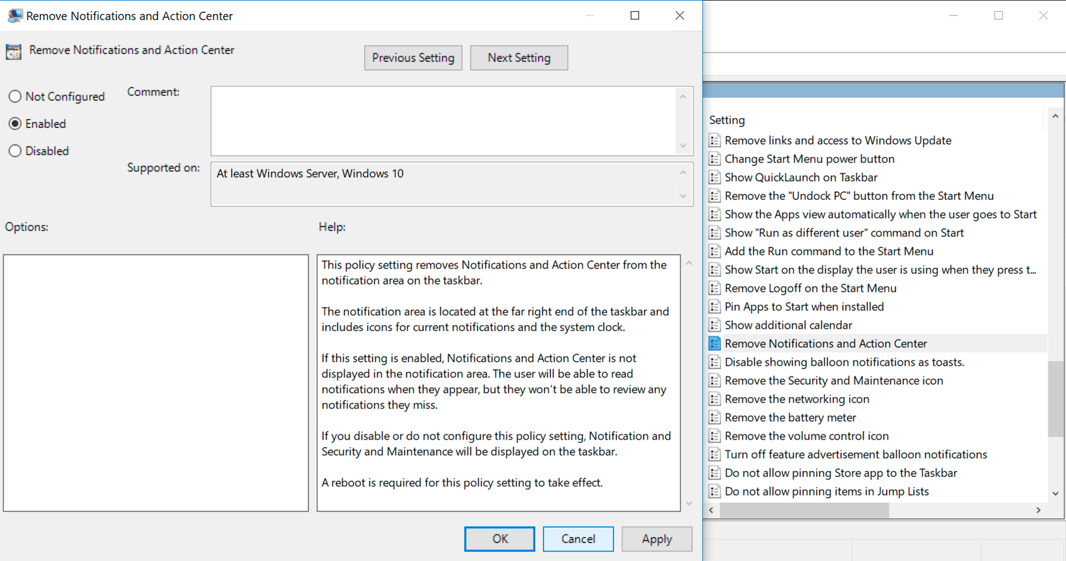1066x561 pixels.
Task: Click the icon beside Remove the networking icon
Action: [x=714, y=399]
